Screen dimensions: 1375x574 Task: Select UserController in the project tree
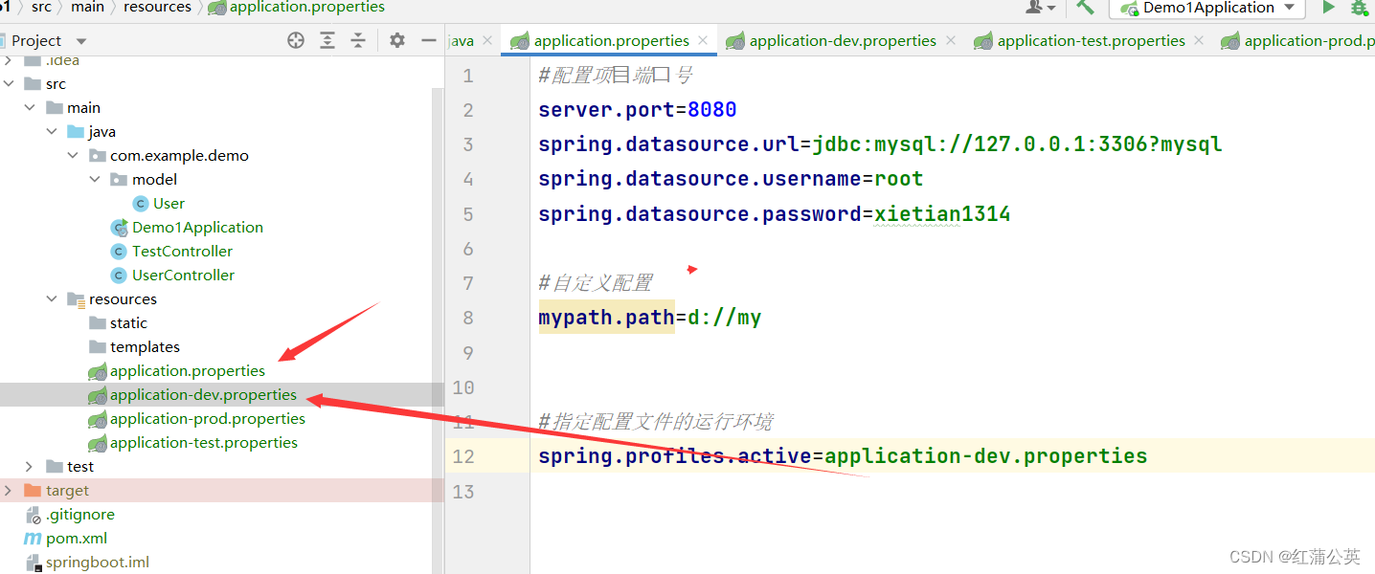point(183,275)
